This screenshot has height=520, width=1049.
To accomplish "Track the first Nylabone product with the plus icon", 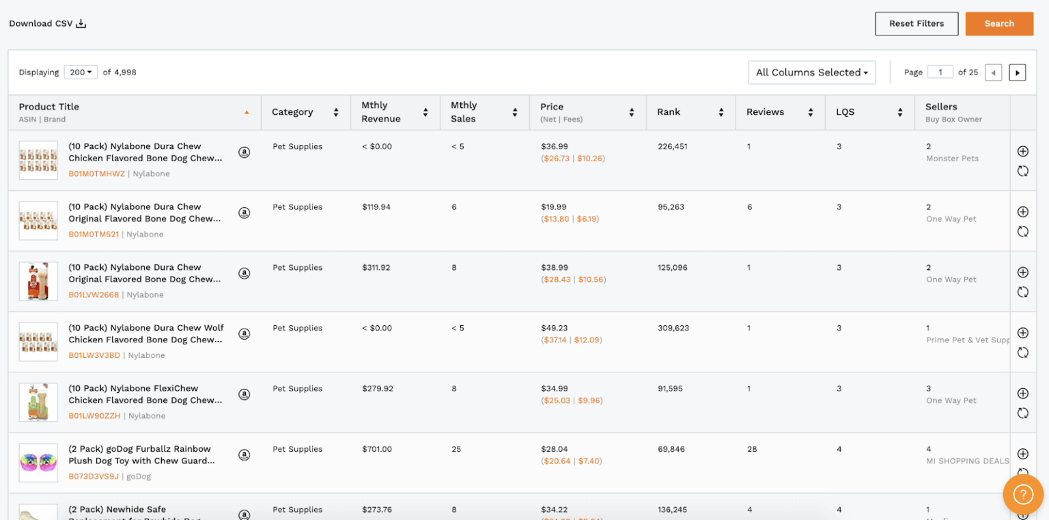I will click(1022, 152).
